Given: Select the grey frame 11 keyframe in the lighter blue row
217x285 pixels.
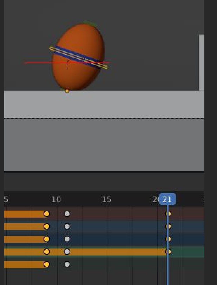Looking at the screenshot, I should [67, 226].
